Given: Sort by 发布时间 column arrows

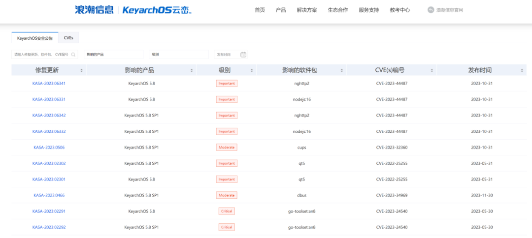Looking at the screenshot, I should tap(522, 70).
